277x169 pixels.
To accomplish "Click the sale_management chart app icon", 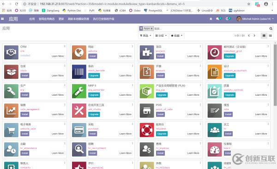I will click(11, 111).
